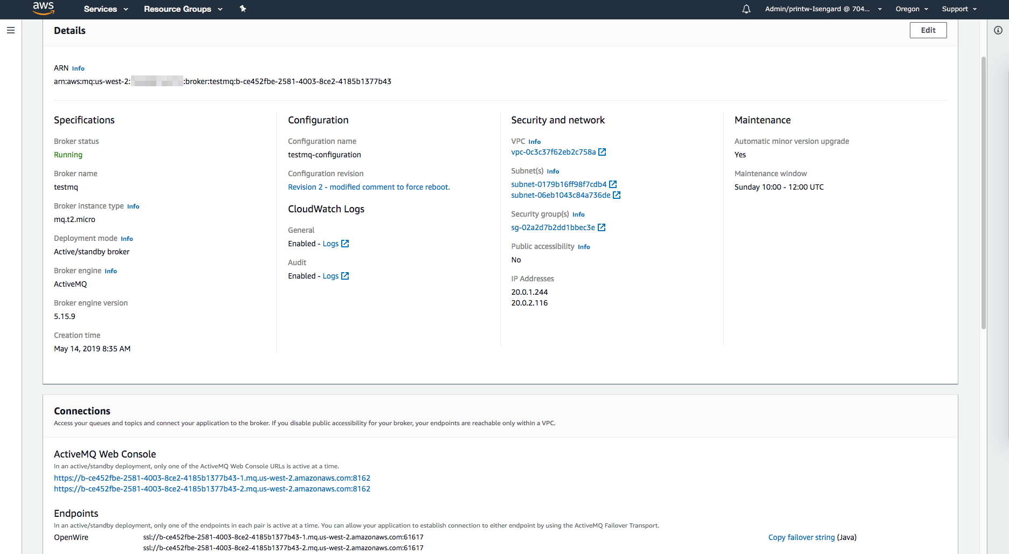Click external link icon next to VPC ID

click(603, 152)
